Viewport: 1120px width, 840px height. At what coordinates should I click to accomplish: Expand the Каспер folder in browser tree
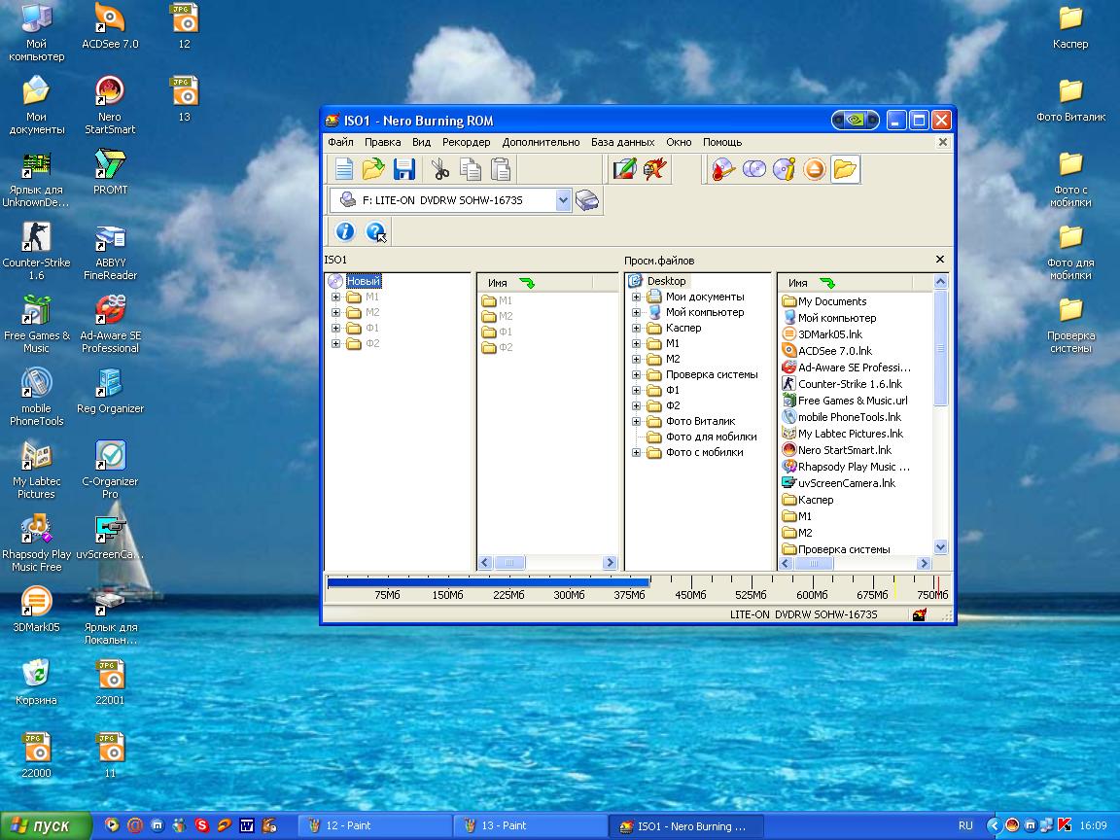(x=636, y=329)
